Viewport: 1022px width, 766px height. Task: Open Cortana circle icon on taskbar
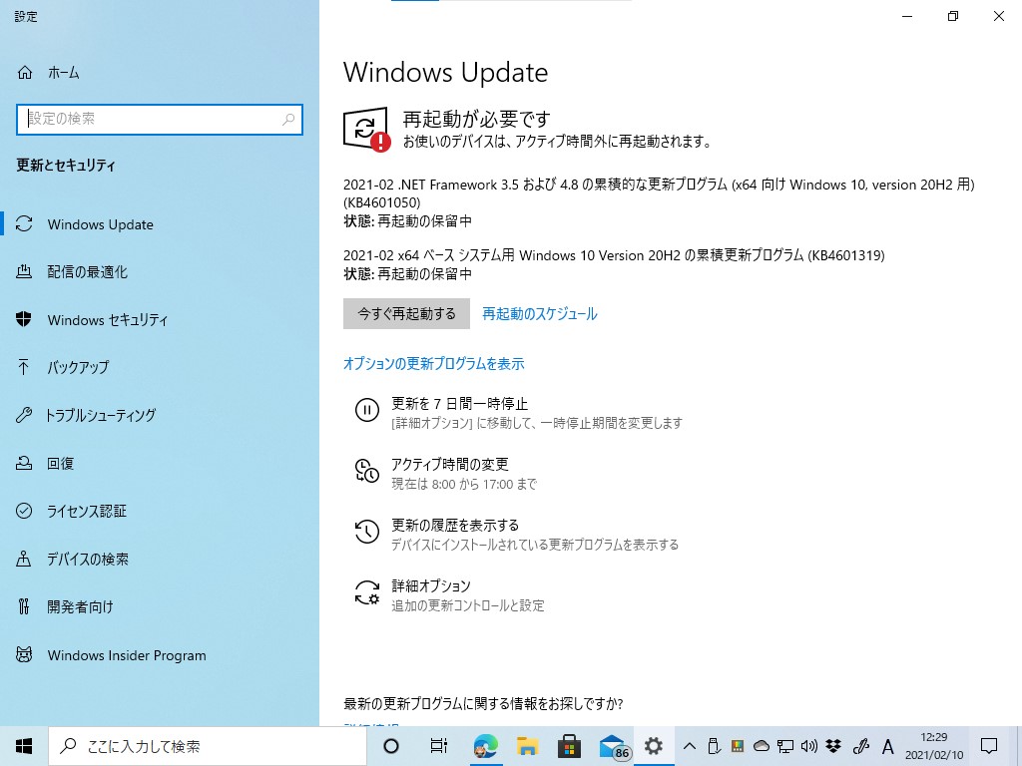pyautogui.click(x=391, y=746)
